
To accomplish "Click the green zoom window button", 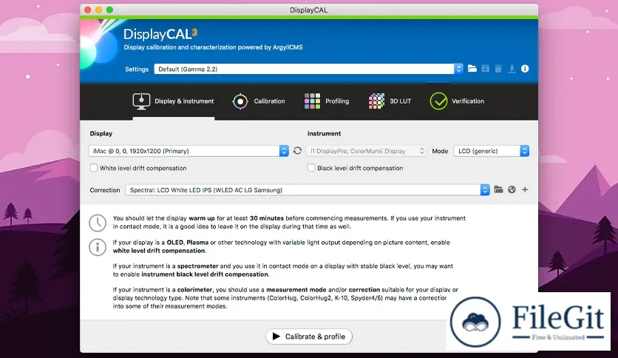I will [109, 10].
